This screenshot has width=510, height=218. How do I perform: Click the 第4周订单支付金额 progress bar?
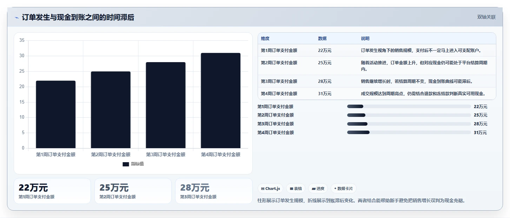pos(409,132)
